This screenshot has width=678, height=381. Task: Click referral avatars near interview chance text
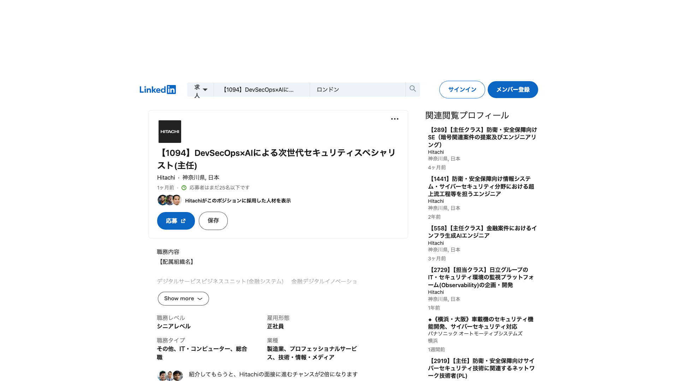[x=170, y=376]
